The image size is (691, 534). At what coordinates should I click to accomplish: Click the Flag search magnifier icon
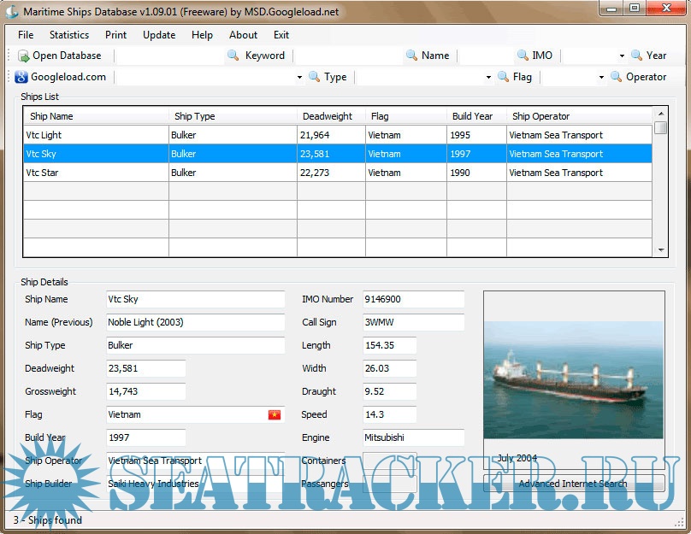coord(502,77)
